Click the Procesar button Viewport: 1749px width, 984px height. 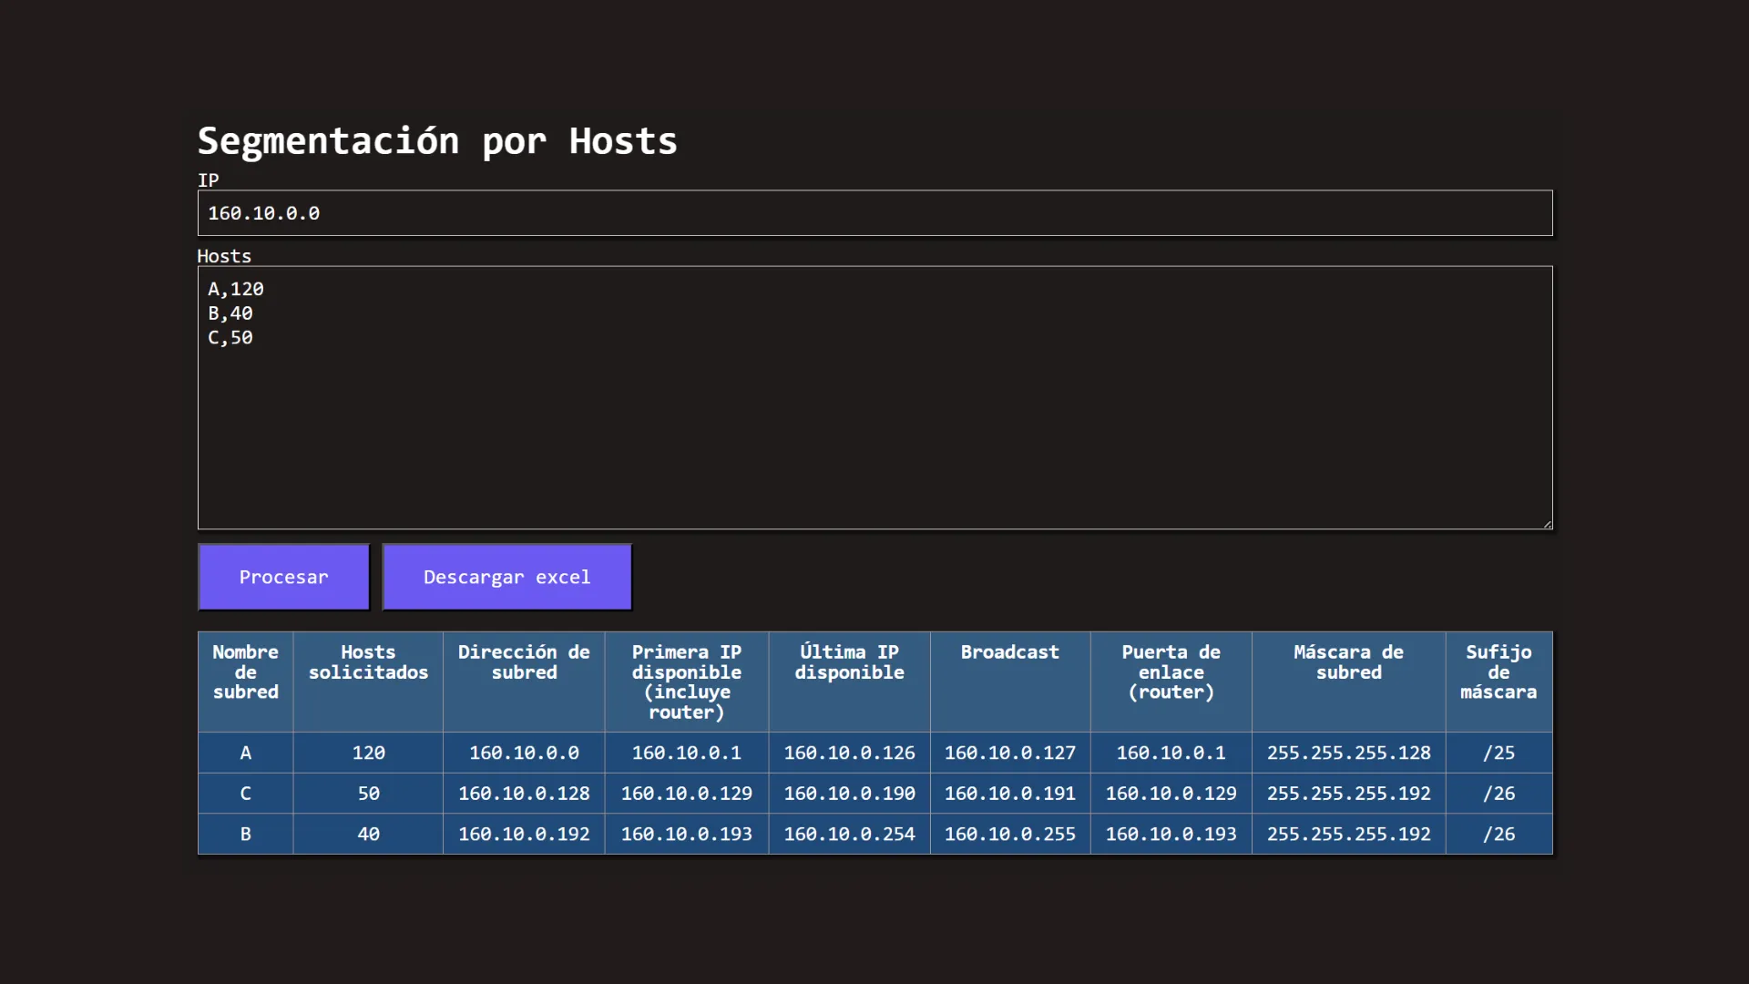283,576
